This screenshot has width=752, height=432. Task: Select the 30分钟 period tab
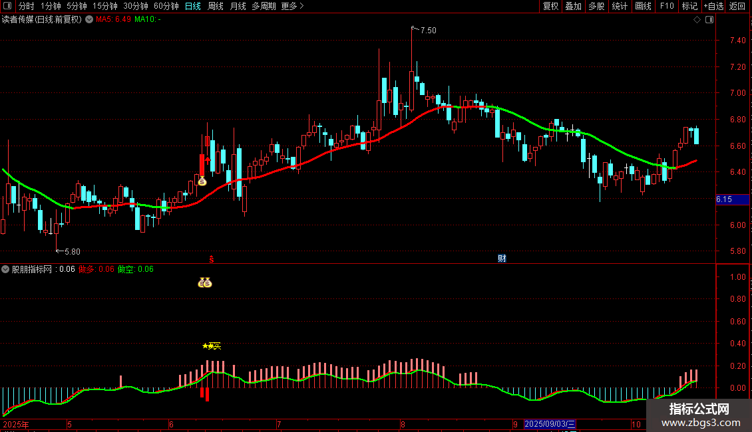tap(136, 6)
